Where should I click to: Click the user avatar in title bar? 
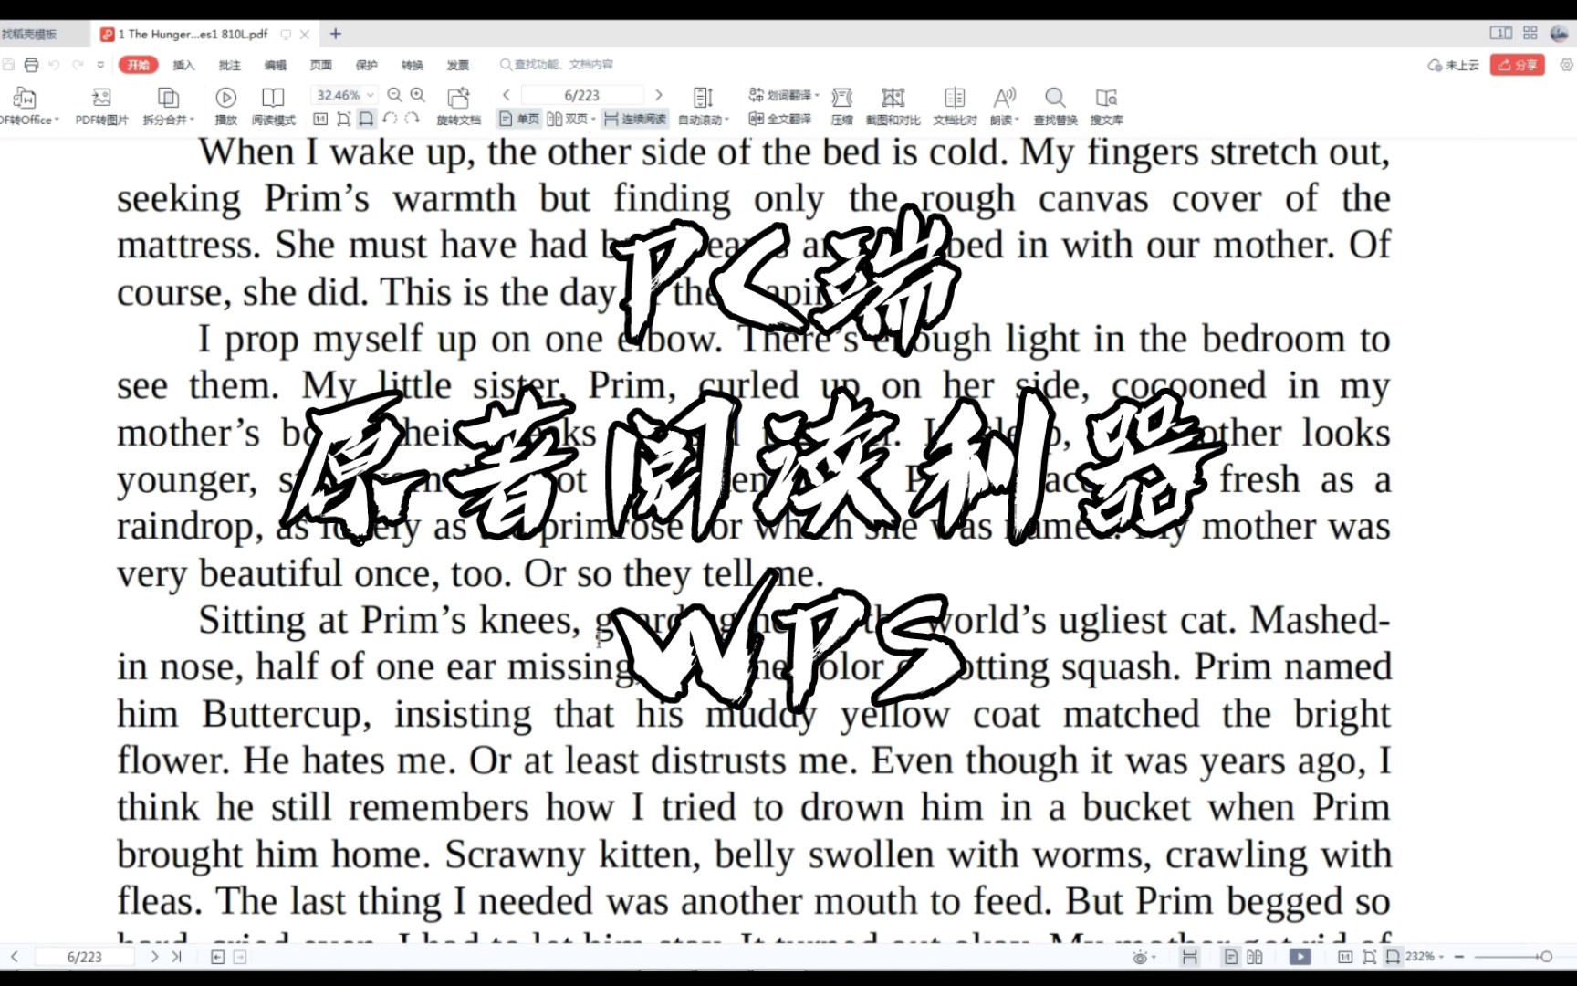click(1559, 34)
